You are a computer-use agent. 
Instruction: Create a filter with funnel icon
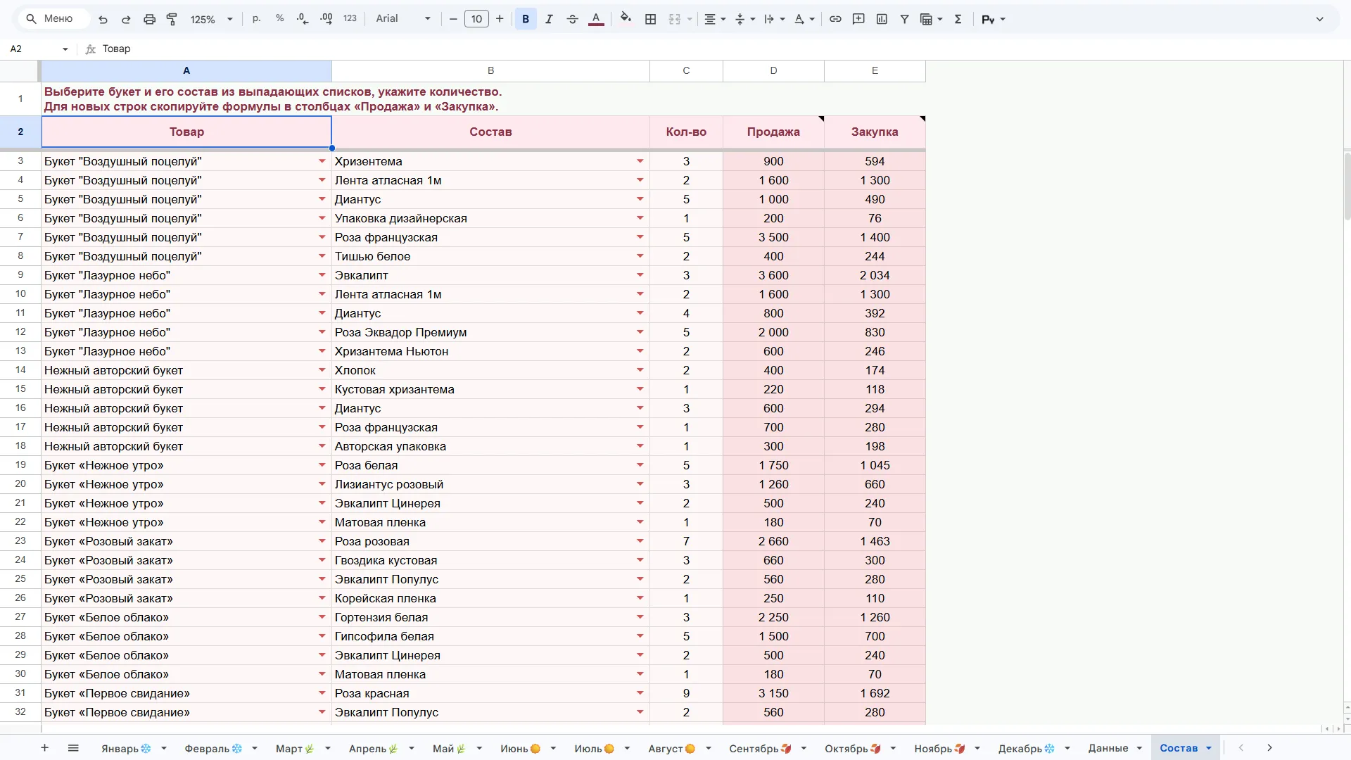point(905,19)
